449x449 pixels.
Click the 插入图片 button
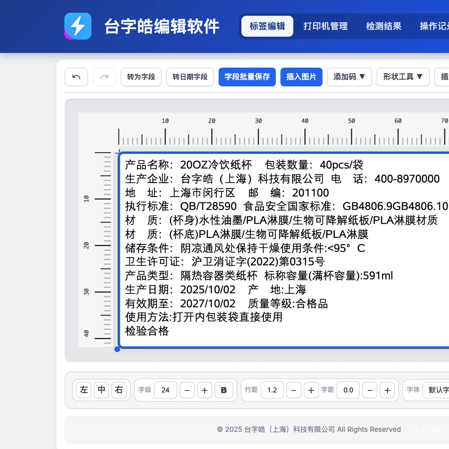pyautogui.click(x=301, y=77)
